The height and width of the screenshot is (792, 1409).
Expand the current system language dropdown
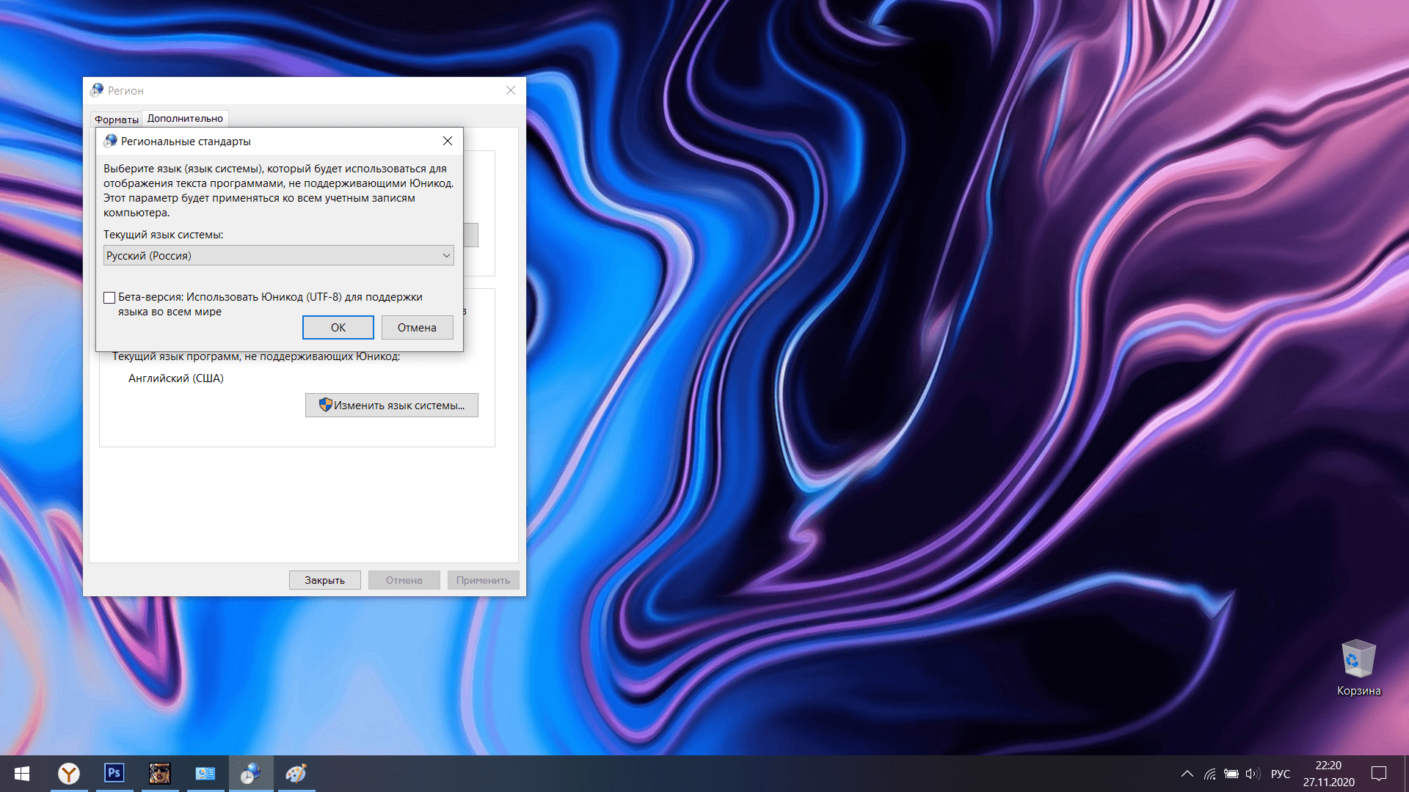coord(279,255)
